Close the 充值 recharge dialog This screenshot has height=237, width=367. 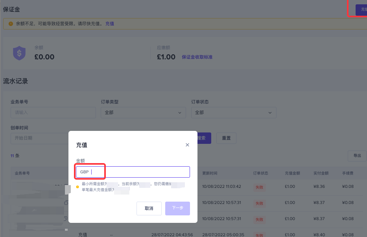pos(187,145)
